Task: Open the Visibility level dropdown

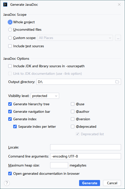Action: (x=45, y=96)
